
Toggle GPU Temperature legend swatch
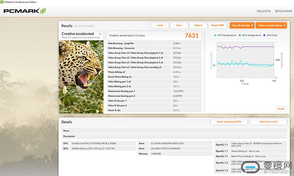240,35
